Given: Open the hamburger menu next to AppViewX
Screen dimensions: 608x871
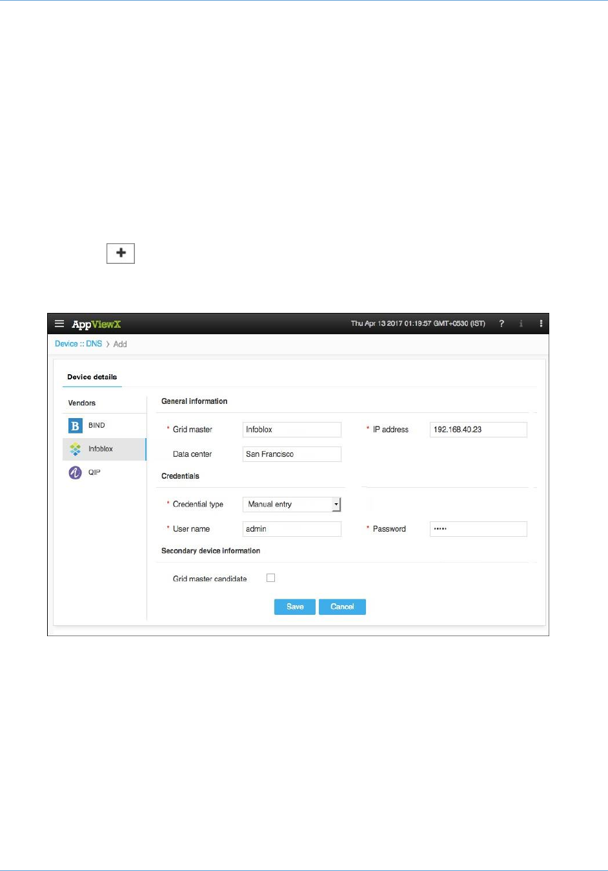Looking at the screenshot, I should [x=59, y=324].
